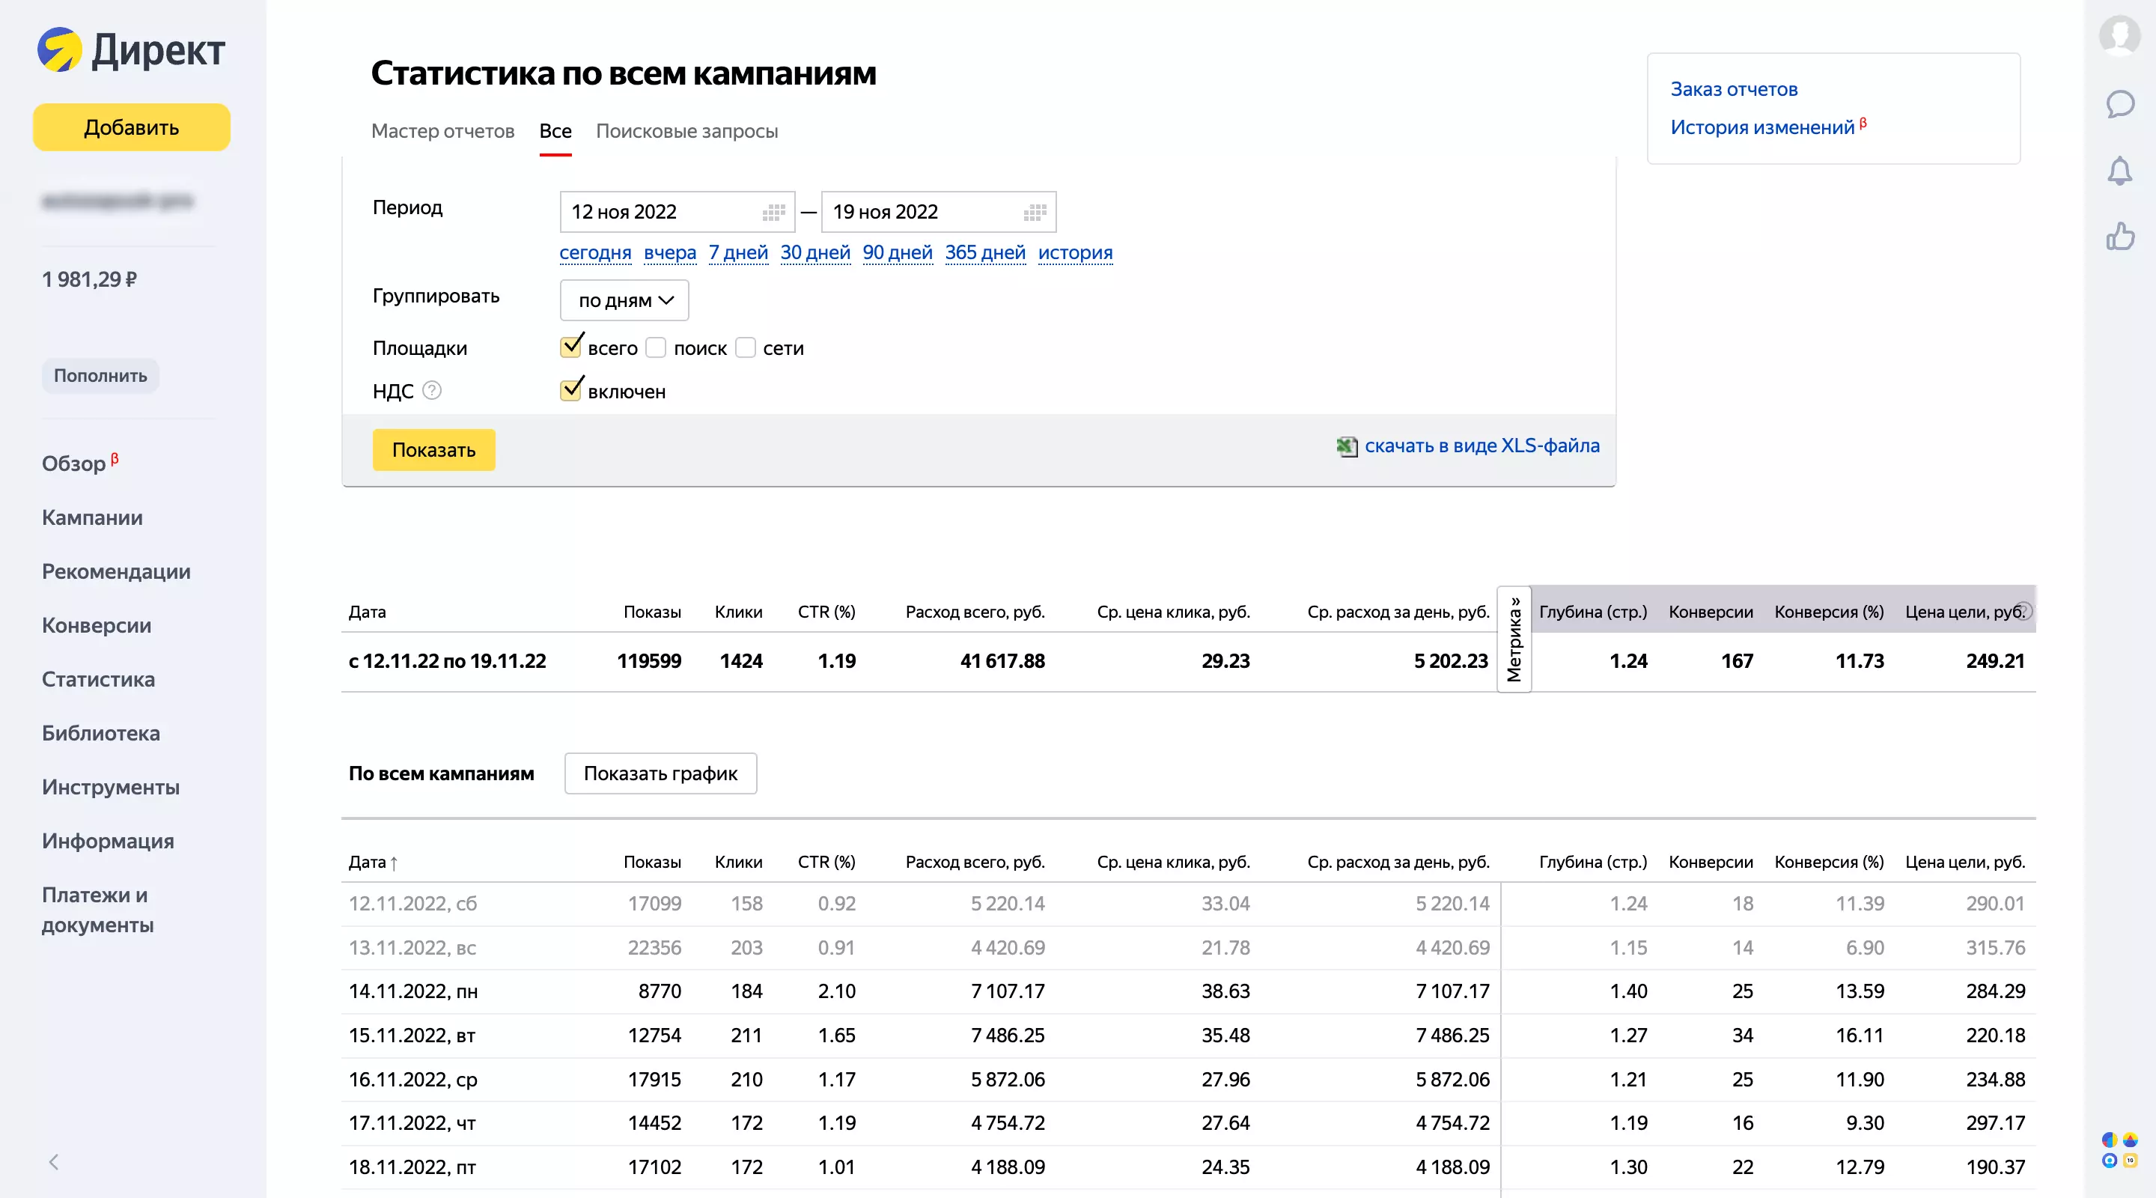
Task: Click the account balance 1 981,29 ₽
Action: point(90,279)
